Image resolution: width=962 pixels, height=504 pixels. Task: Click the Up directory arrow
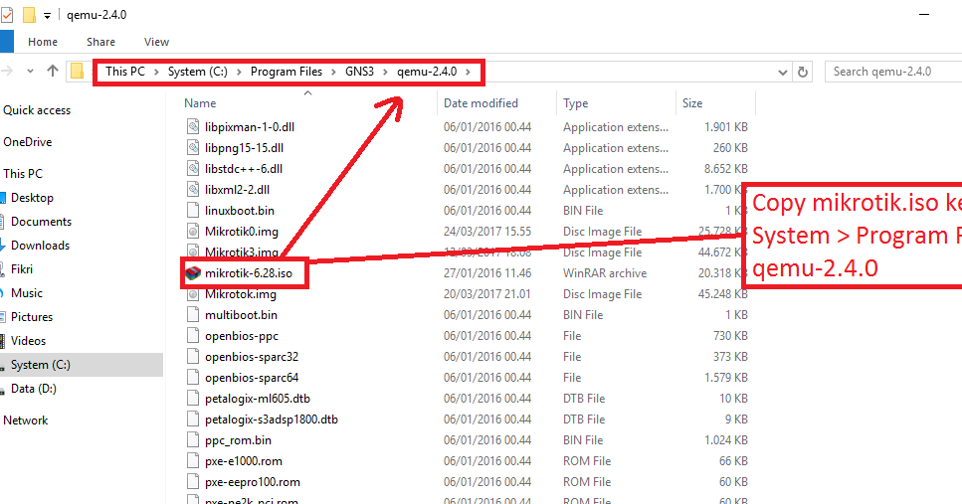[x=53, y=72]
